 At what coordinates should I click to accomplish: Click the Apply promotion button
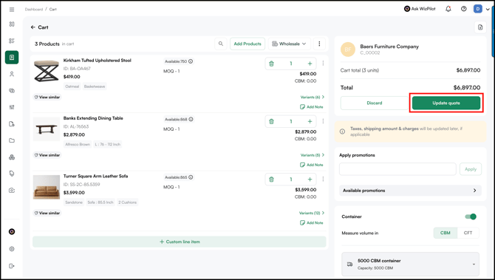(471, 169)
